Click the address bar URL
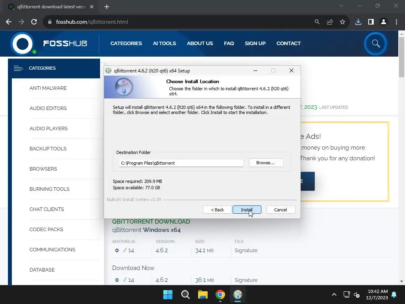Screen dimensions: 405x304 click(x=92, y=22)
